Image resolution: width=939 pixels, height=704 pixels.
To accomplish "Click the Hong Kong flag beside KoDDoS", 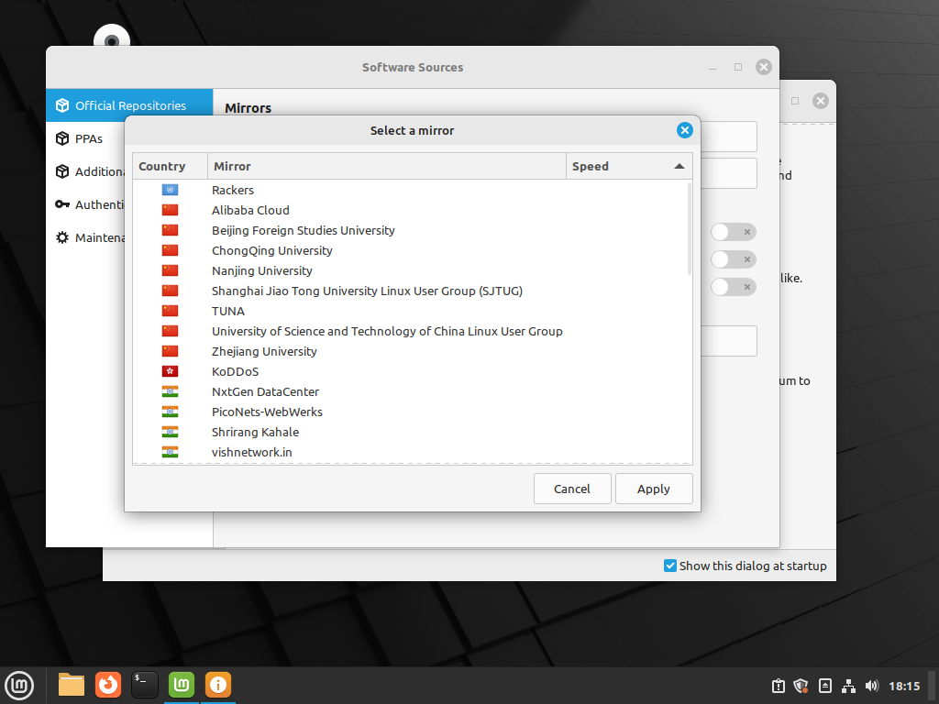I will 170,371.
